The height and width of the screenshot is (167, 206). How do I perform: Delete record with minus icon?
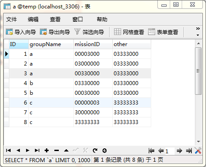pyautogui.click(x=57, y=151)
